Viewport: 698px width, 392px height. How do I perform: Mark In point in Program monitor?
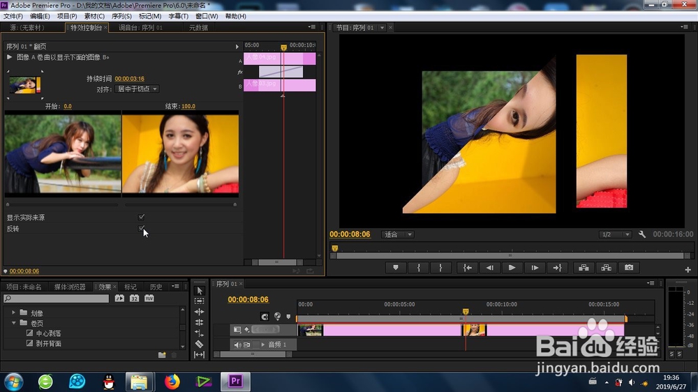[418, 267]
